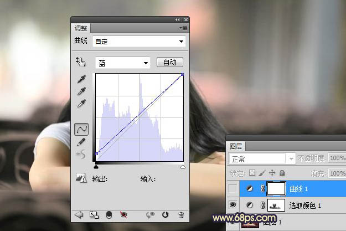Click the reset adjustment icon
The width and height of the screenshot is (346, 231).
coord(165,215)
